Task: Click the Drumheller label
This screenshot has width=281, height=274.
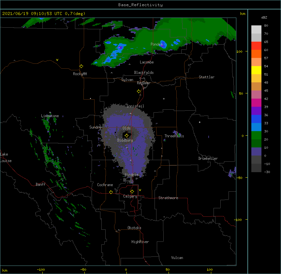Action: pyautogui.click(x=208, y=158)
